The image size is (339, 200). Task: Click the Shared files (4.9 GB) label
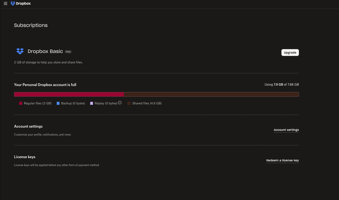(147, 103)
